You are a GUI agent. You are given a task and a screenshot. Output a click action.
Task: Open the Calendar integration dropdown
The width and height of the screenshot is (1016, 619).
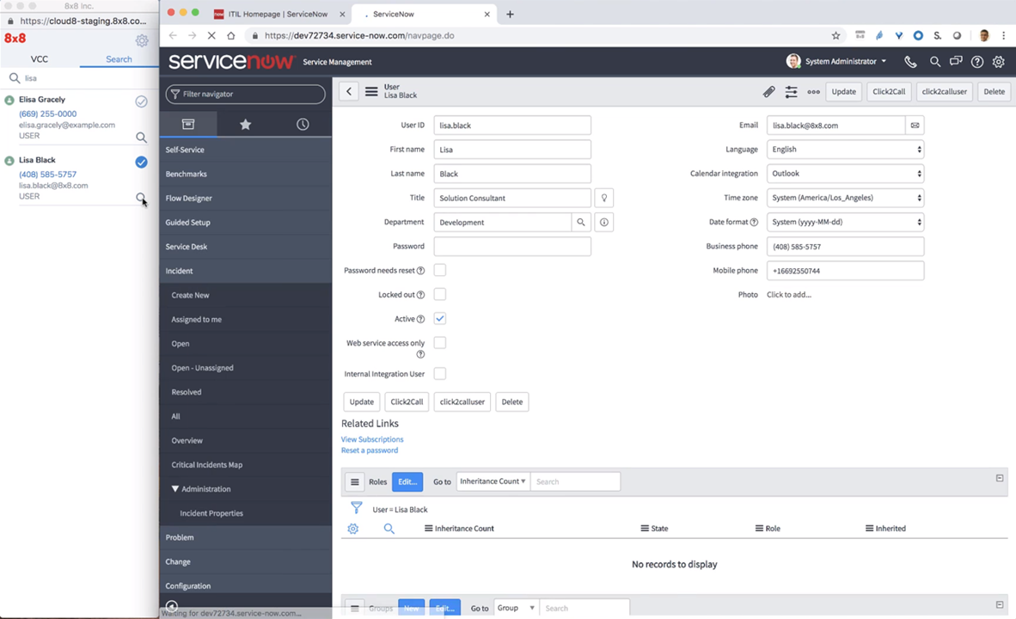(x=846, y=174)
